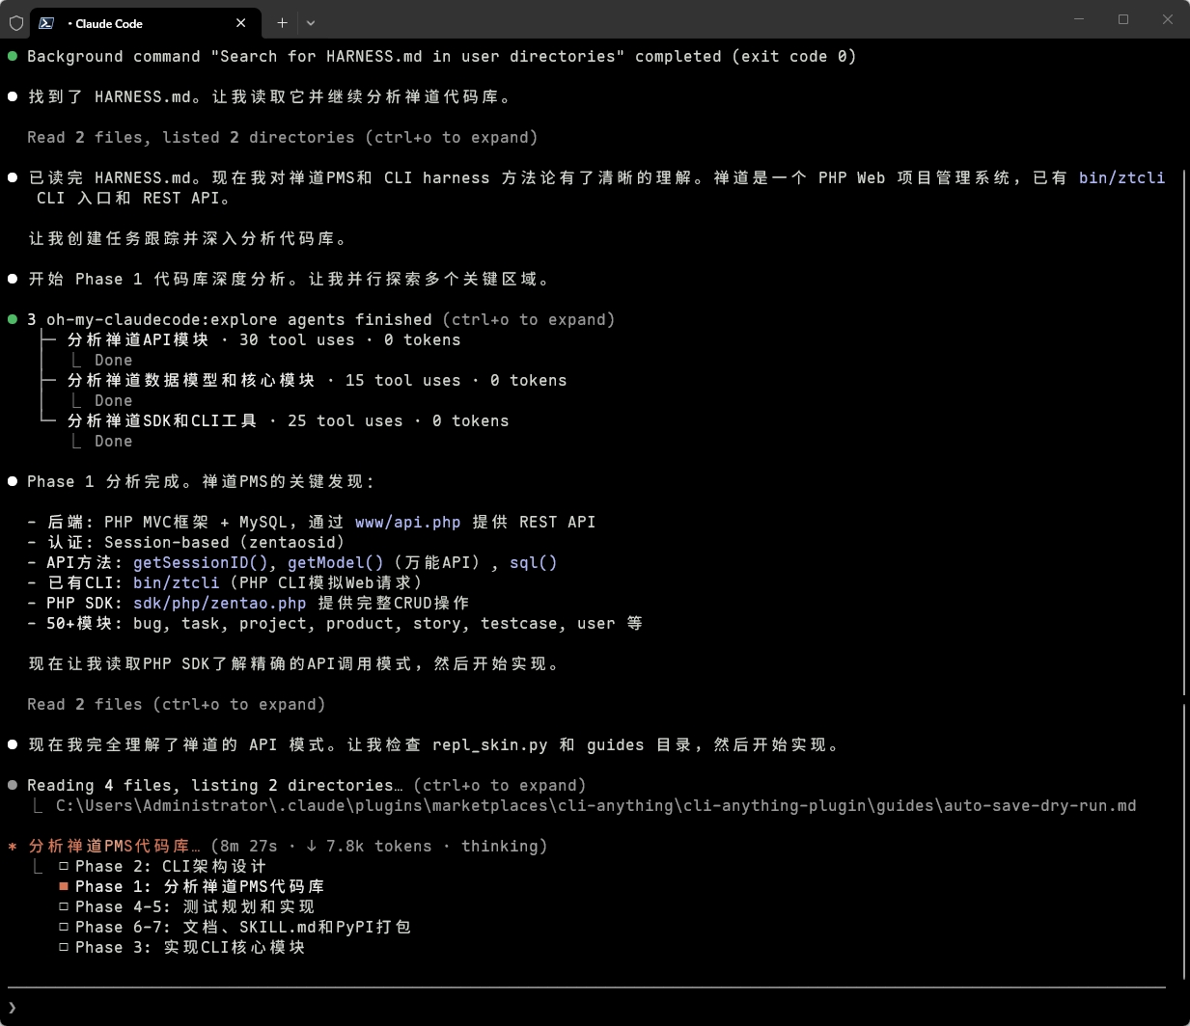Select the Claude Code tab
The height and width of the screenshot is (1026, 1190).
pos(145,22)
